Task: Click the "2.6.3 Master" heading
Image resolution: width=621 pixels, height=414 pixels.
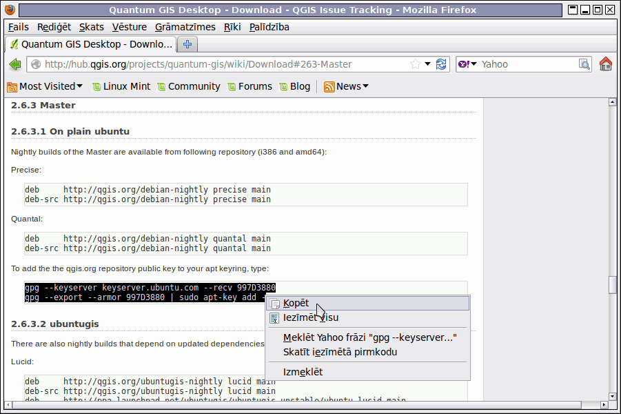Action: [x=43, y=106]
